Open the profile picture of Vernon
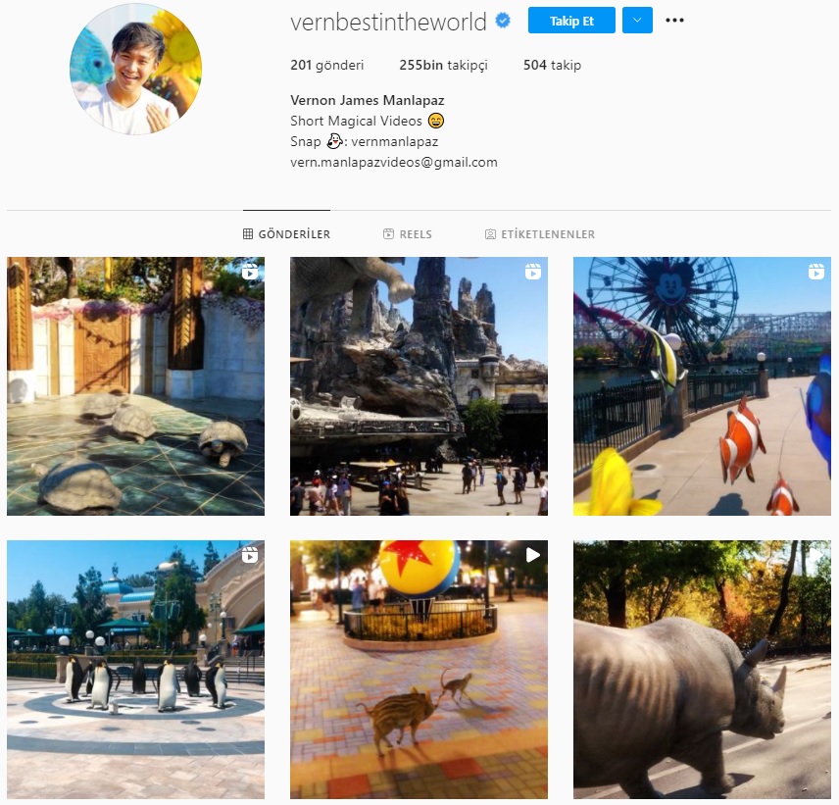The width and height of the screenshot is (839, 805). pyautogui.click(x=136, y=69)
